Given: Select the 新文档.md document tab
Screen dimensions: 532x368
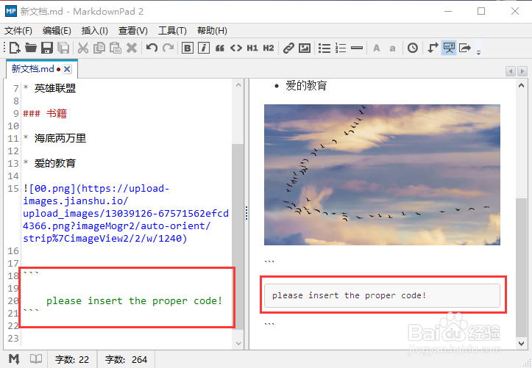Looking at the screenshot, I should (x=32, y=69).
